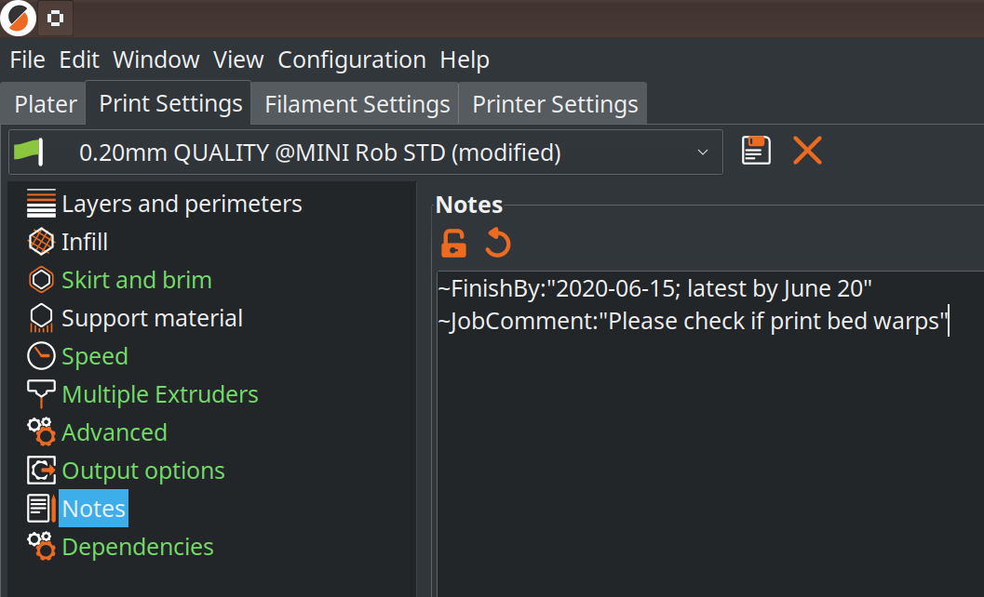Image resolution: width=984 pixels, height=597 pixels.
Task: Click the Support material icon
Action: [x=41, y=318]
